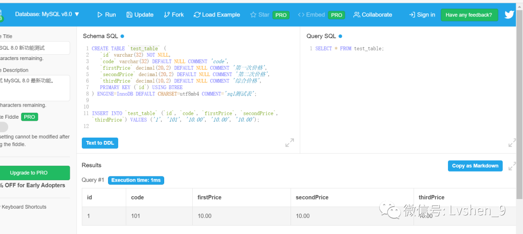Toggle the Private Fiddle switch

coord(3,127)
